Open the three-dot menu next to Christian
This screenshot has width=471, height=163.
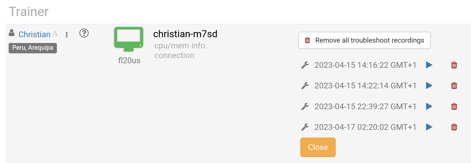click(x=67, y=35)
